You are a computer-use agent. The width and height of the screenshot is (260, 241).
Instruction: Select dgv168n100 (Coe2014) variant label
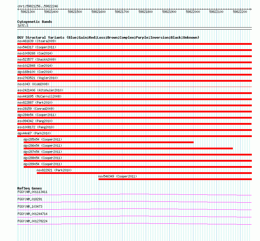click(35, 72)
